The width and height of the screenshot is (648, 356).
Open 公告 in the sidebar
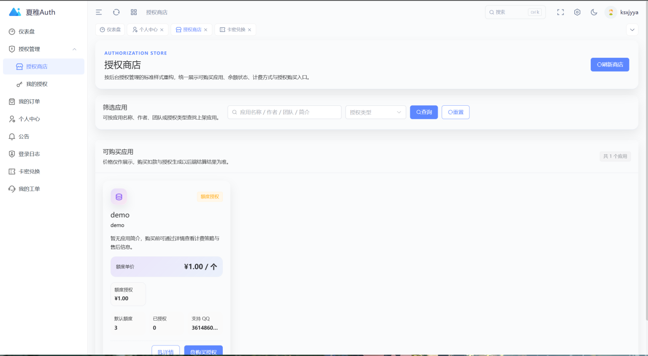tap(44, 137)
